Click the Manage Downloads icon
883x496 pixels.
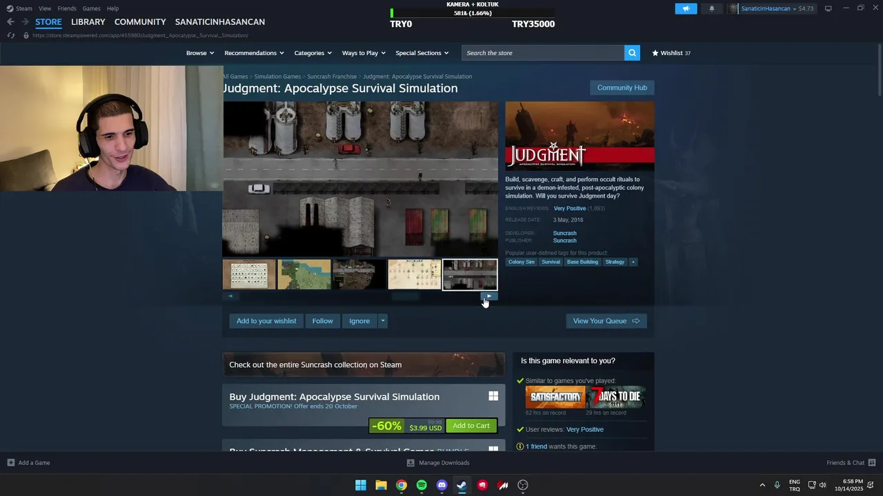411,463
